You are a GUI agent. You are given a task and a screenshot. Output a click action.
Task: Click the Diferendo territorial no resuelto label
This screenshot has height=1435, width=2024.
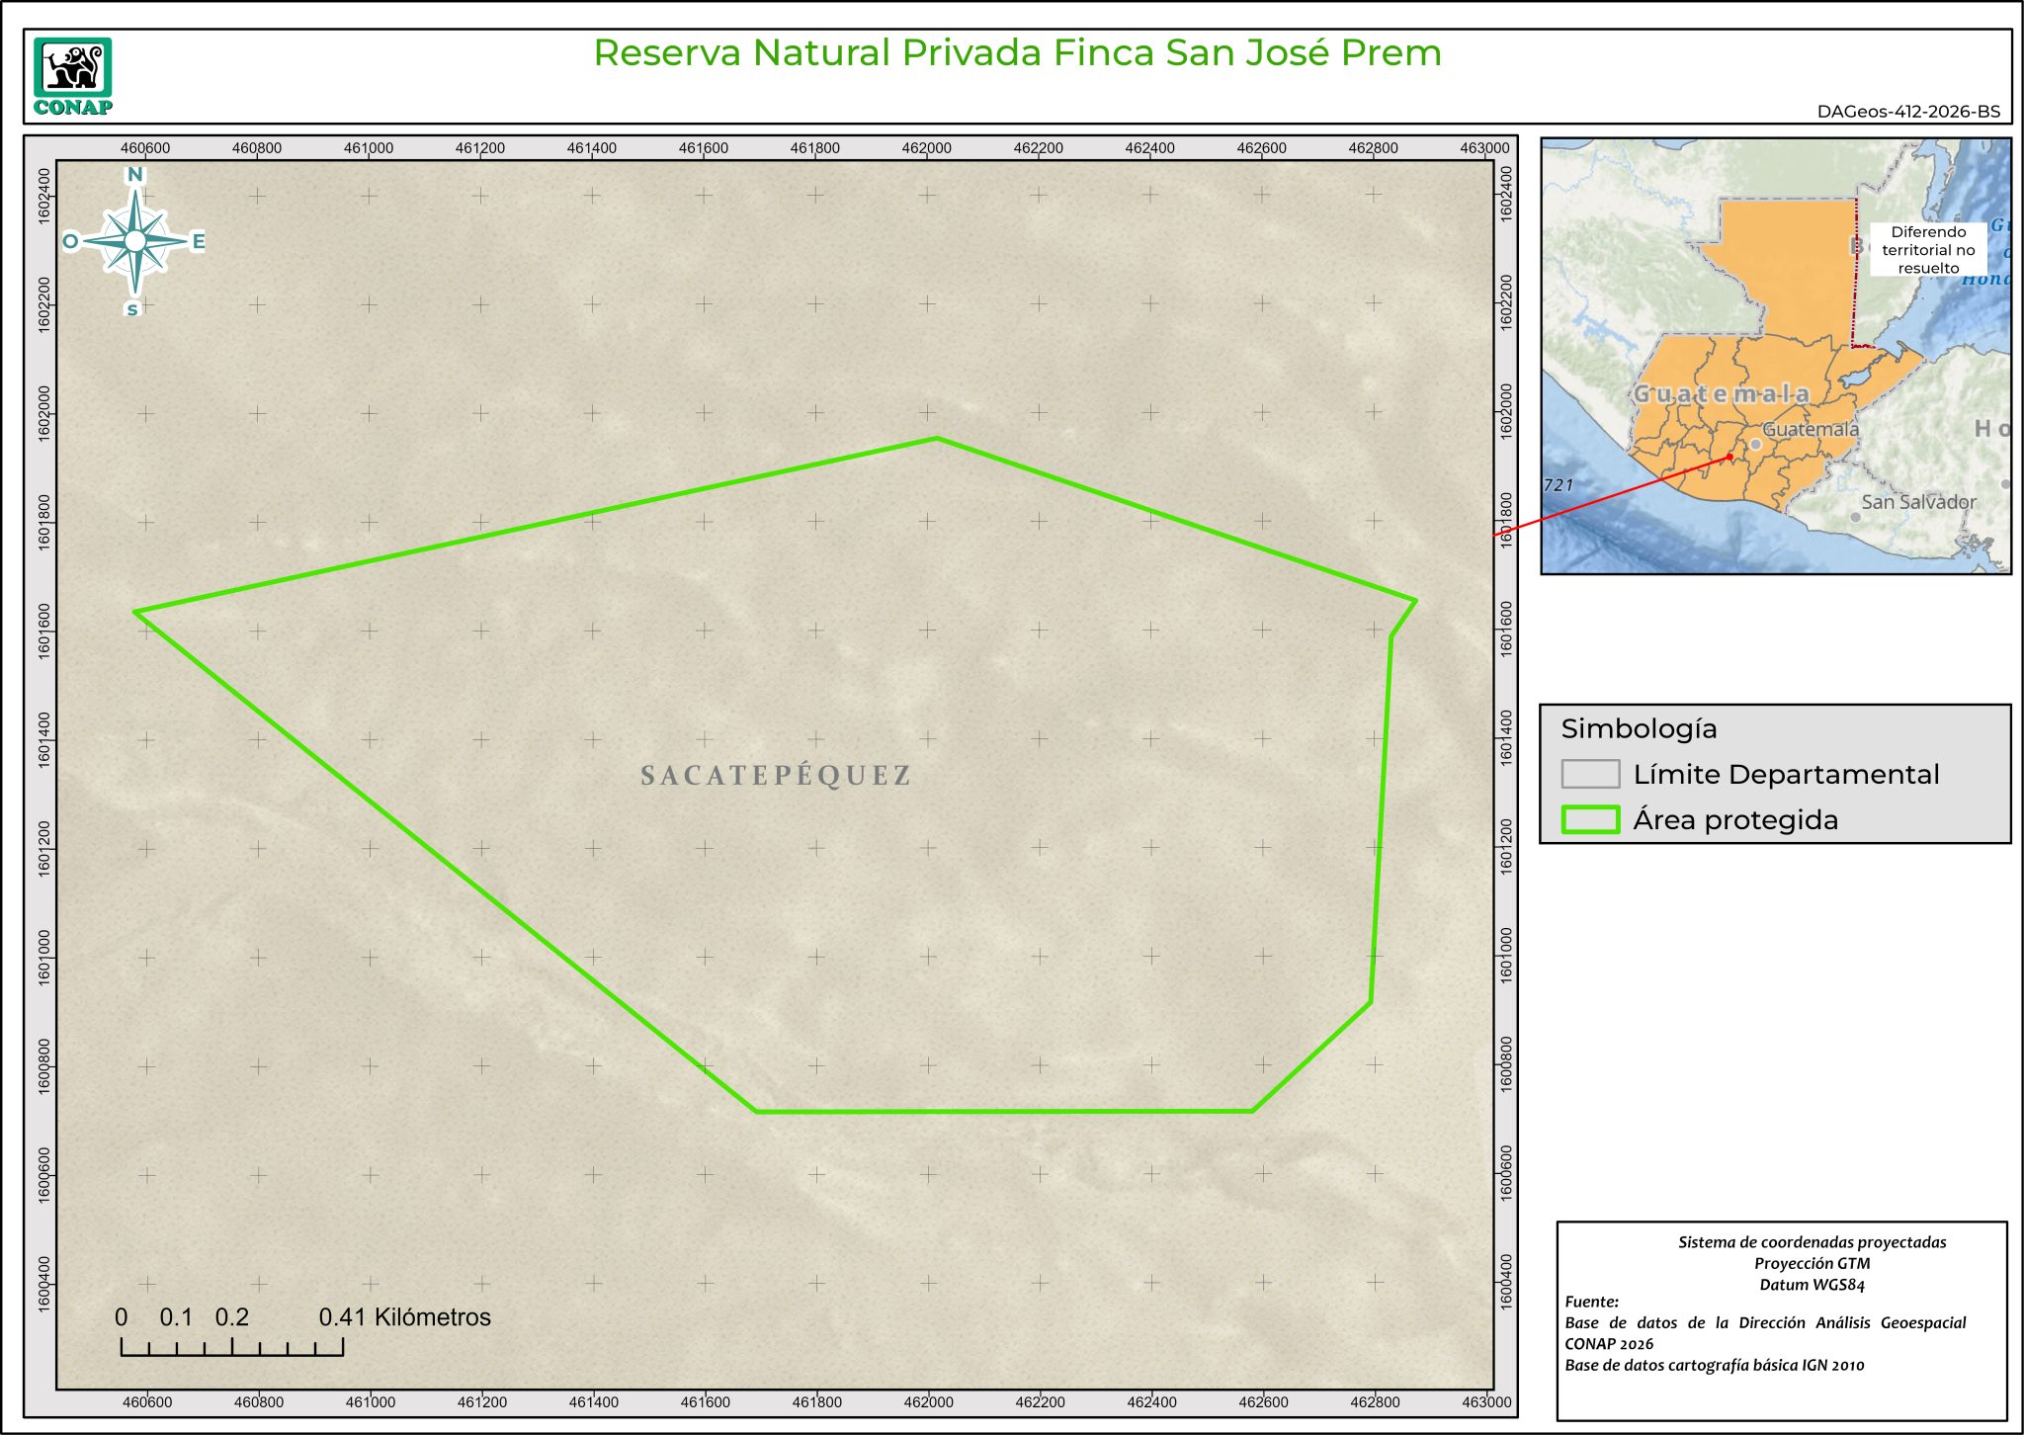(x=1927, y=250)
